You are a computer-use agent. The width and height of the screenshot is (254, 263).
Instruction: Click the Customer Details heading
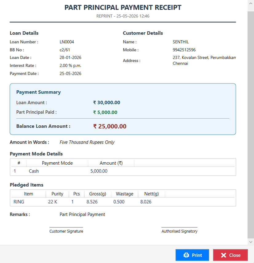[143, 33]
